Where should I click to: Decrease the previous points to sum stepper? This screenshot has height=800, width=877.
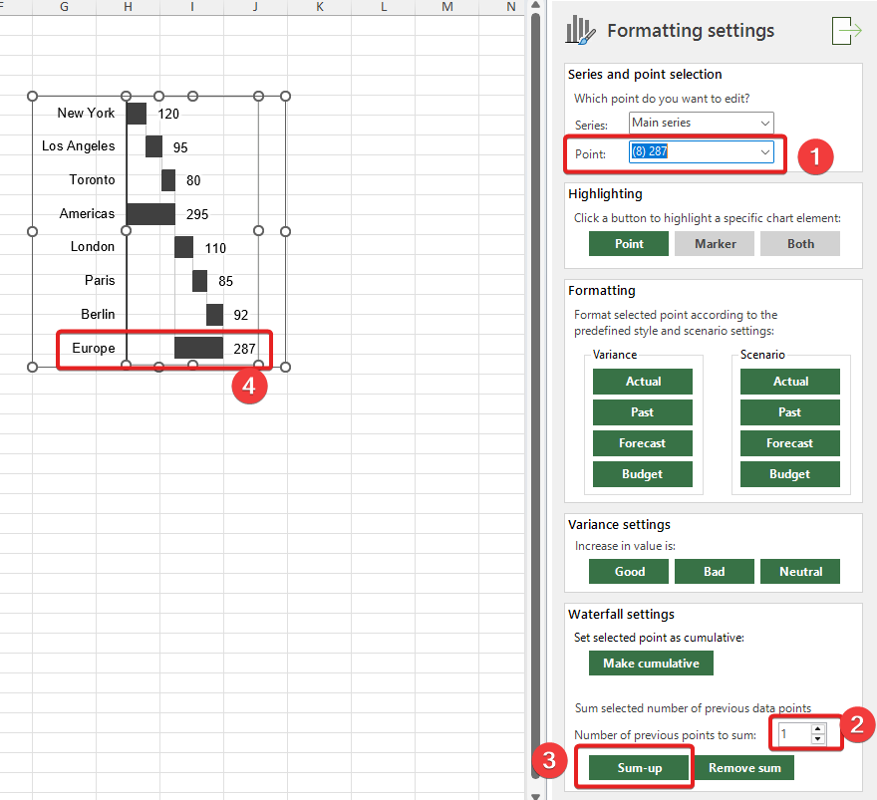pos(818,739)
